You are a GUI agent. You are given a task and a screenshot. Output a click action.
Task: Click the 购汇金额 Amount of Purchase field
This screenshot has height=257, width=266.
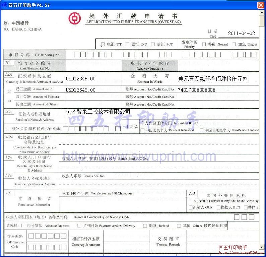pyautogui.click(x=94, y=97)
